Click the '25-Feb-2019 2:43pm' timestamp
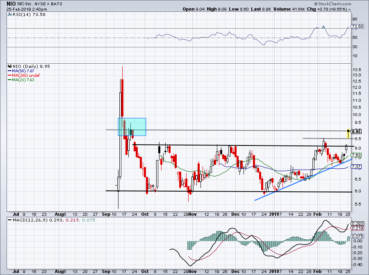Screen dimensions: 369x275 (27, 9)
